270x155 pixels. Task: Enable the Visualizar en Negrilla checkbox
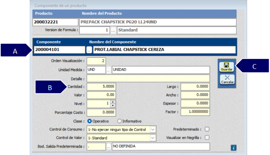tap(207, 137)
